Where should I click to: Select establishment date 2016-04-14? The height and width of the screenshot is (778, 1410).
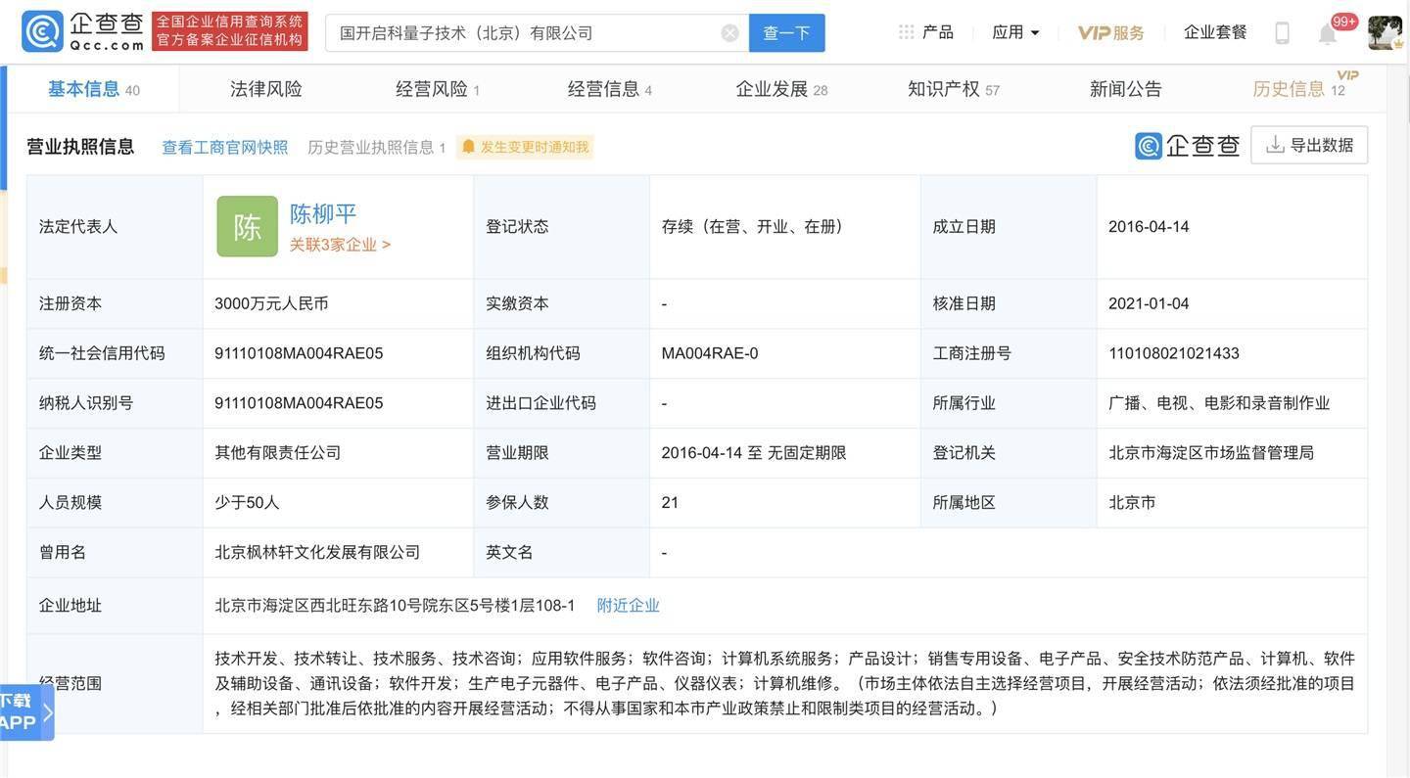1149,226
